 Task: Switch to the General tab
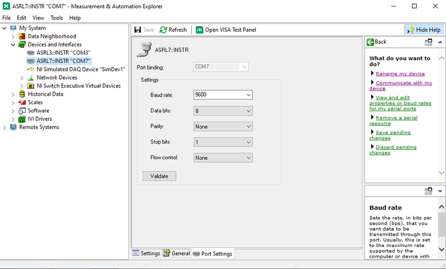tap(177, 253)
